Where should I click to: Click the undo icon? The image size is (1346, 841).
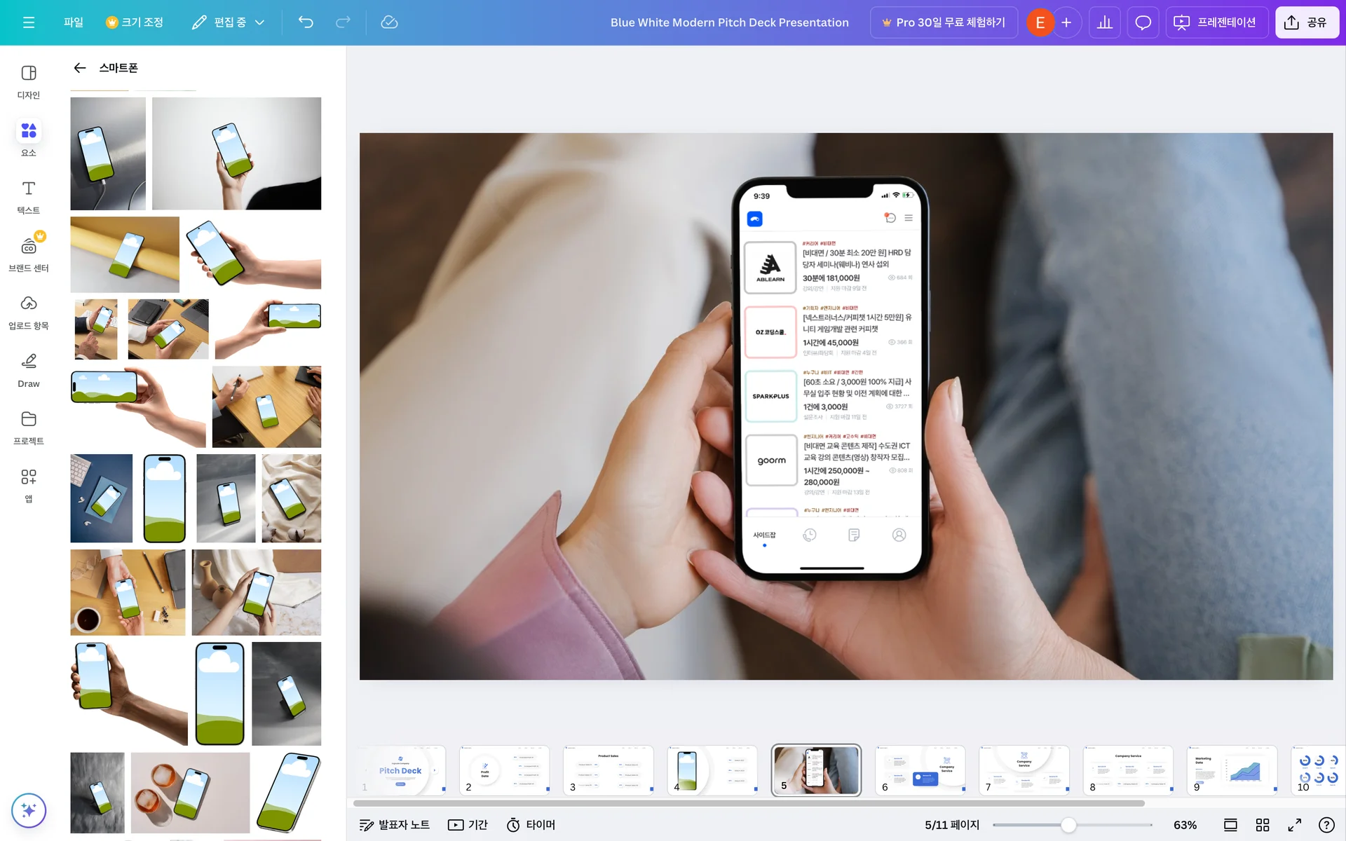point(305,22)
